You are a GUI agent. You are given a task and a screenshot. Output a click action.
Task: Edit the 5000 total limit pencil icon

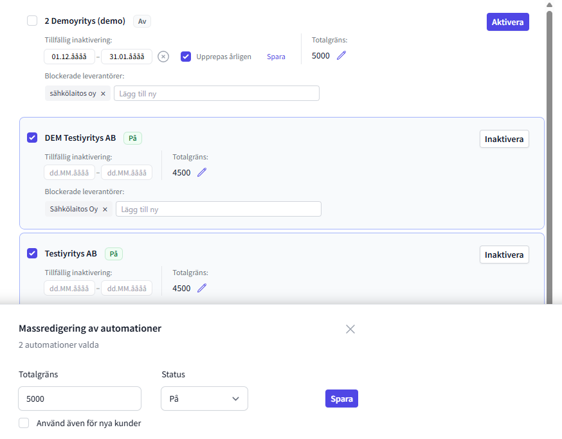click(341, 55)
